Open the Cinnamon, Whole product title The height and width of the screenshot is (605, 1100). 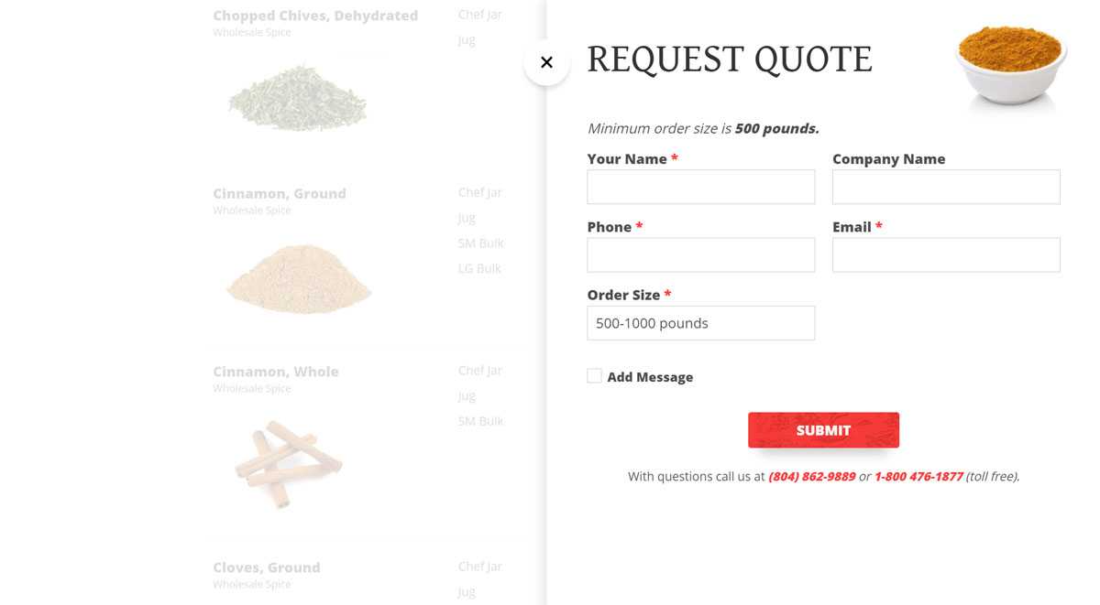click(276, 372)
